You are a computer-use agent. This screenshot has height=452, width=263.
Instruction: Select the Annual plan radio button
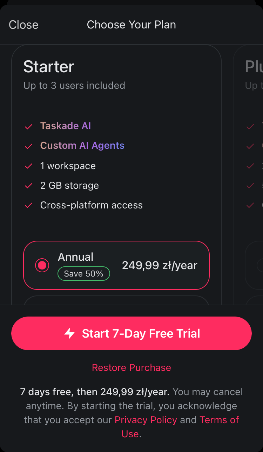pyautogui.click(x=42, y=265)
